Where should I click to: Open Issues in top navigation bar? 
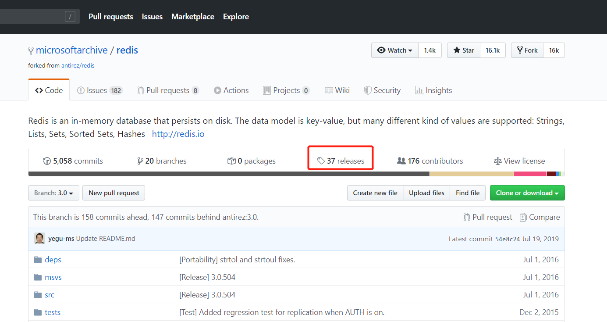point(152,17)
